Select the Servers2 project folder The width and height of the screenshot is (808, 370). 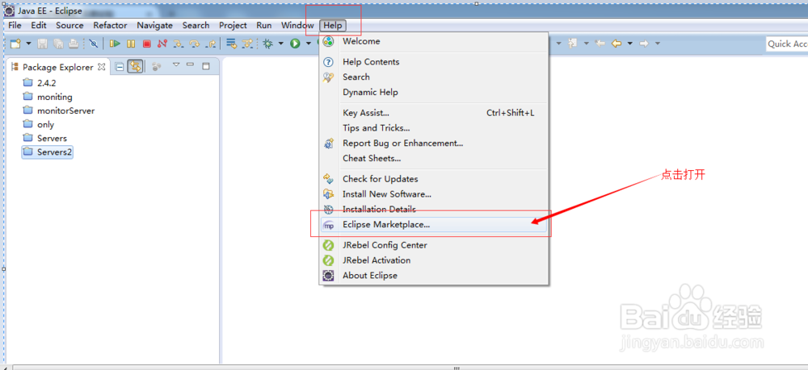click(x=48, y=152)
